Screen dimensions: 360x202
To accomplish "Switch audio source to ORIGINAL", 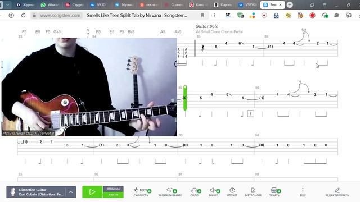I will tap(113, 189).
